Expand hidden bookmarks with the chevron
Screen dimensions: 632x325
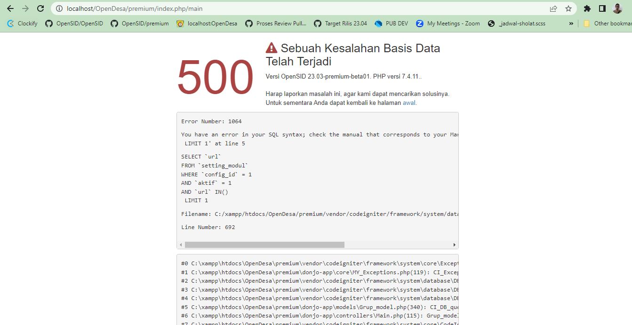point(571,24)
